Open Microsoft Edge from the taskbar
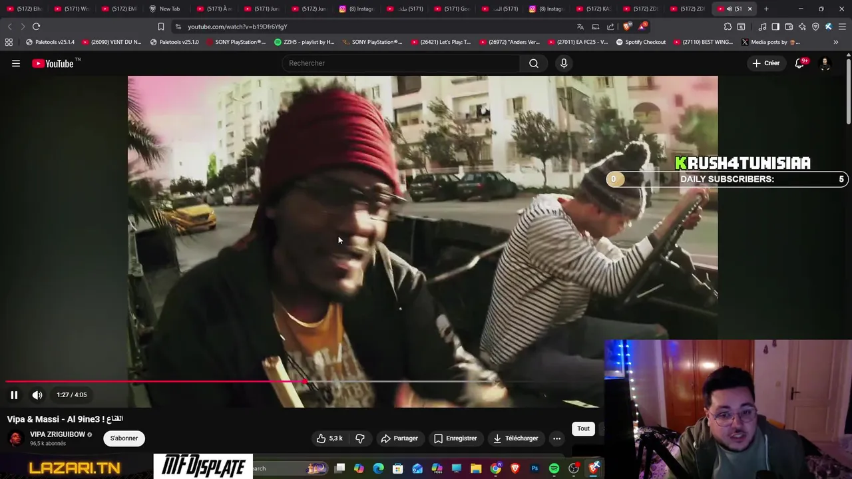Viewport: 852px width, 479px height. tap(379, 468)
